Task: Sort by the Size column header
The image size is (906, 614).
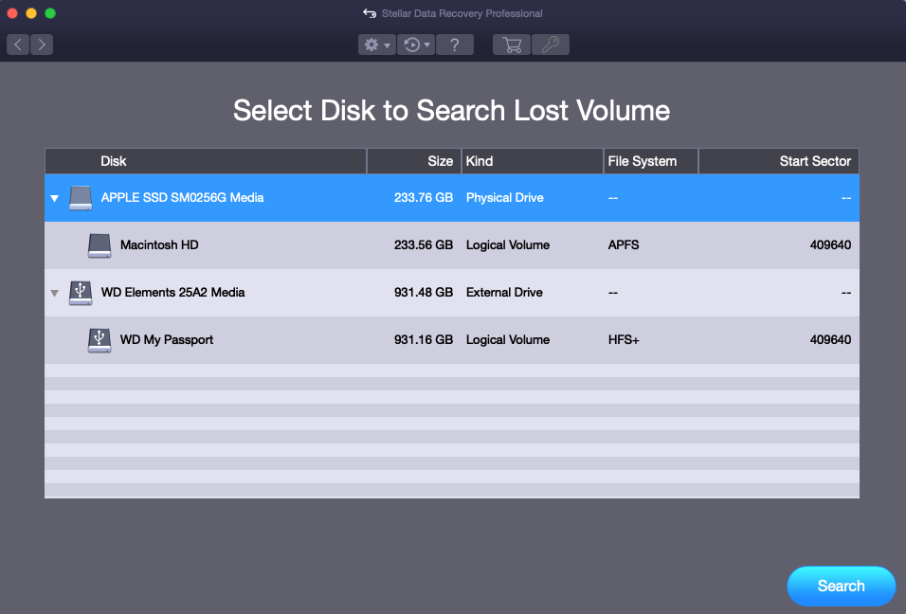Action: pyautogui.click(x=414, y=161)
